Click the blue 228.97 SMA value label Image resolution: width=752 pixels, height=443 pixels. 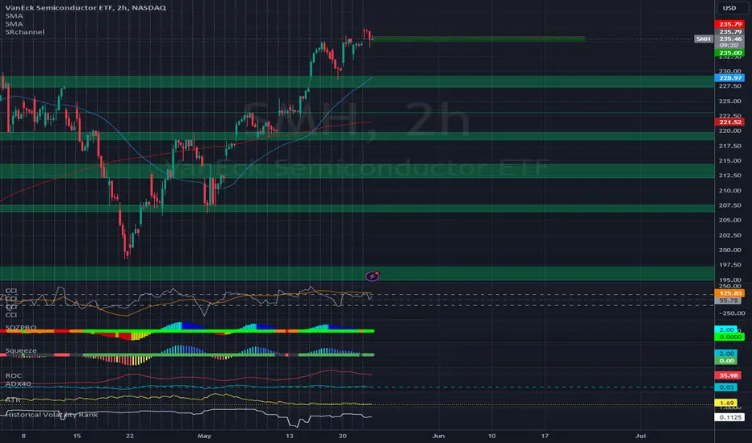[730, 77]
